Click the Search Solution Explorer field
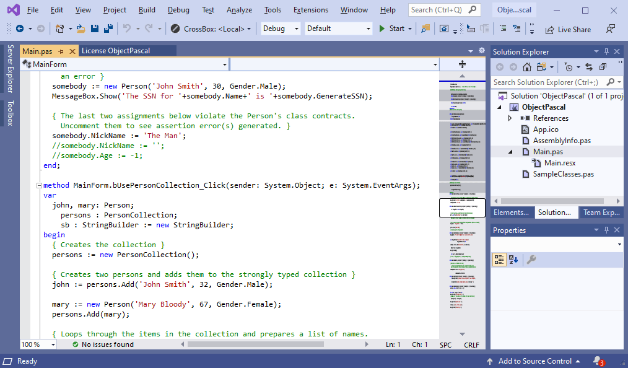The width and height of the screenshot is (628, 368). (547, 82)
